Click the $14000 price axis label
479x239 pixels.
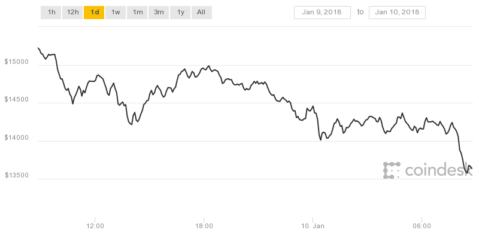click(17, 138)
